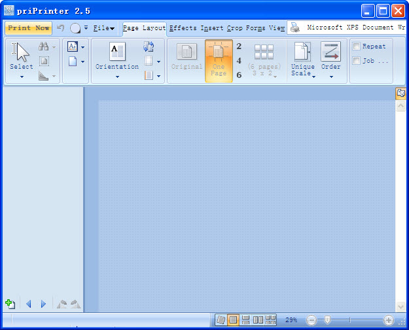409x330 pixels.
Task: Click the green add page icon
Action: 10,304
